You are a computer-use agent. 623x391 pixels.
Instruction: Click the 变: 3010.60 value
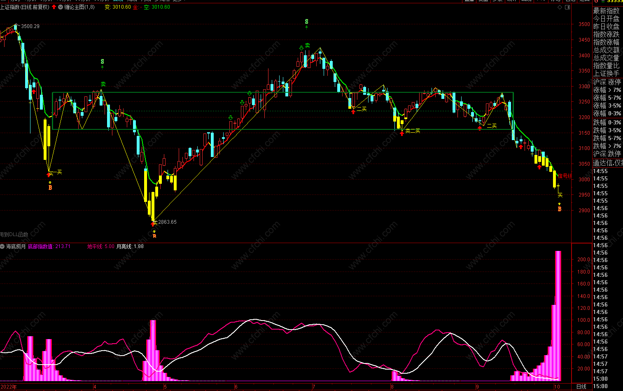[x=118, y=7]
